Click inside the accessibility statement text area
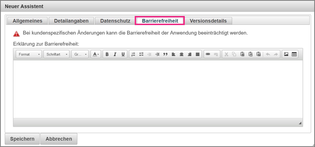Screen dimensions: 315x147 158,89
